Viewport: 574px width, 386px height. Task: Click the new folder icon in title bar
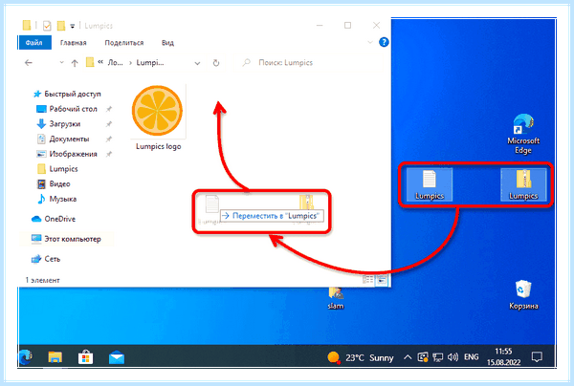tap(61, 26)
